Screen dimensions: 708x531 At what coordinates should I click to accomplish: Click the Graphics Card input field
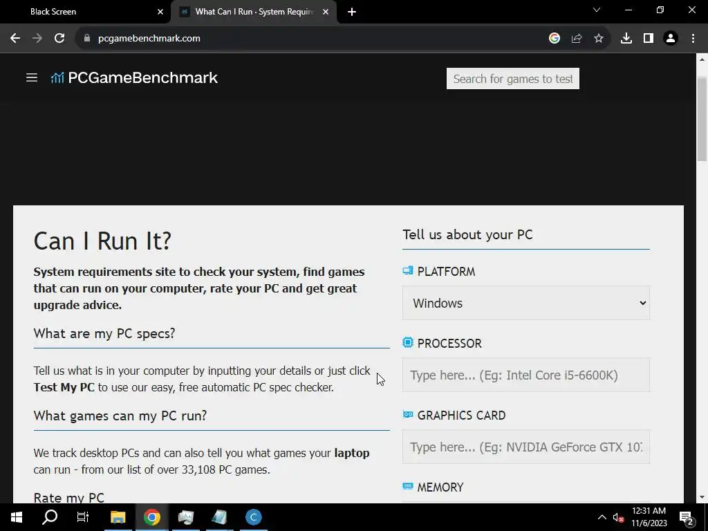(525, 447)
